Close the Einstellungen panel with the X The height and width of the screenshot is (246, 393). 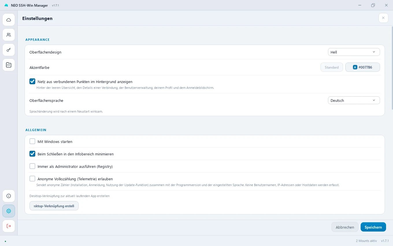click(x=383, y=18)
